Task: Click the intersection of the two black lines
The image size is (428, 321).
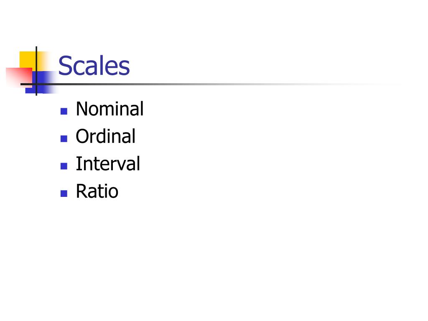Action: pyautogui.click(x=36, y=84)
